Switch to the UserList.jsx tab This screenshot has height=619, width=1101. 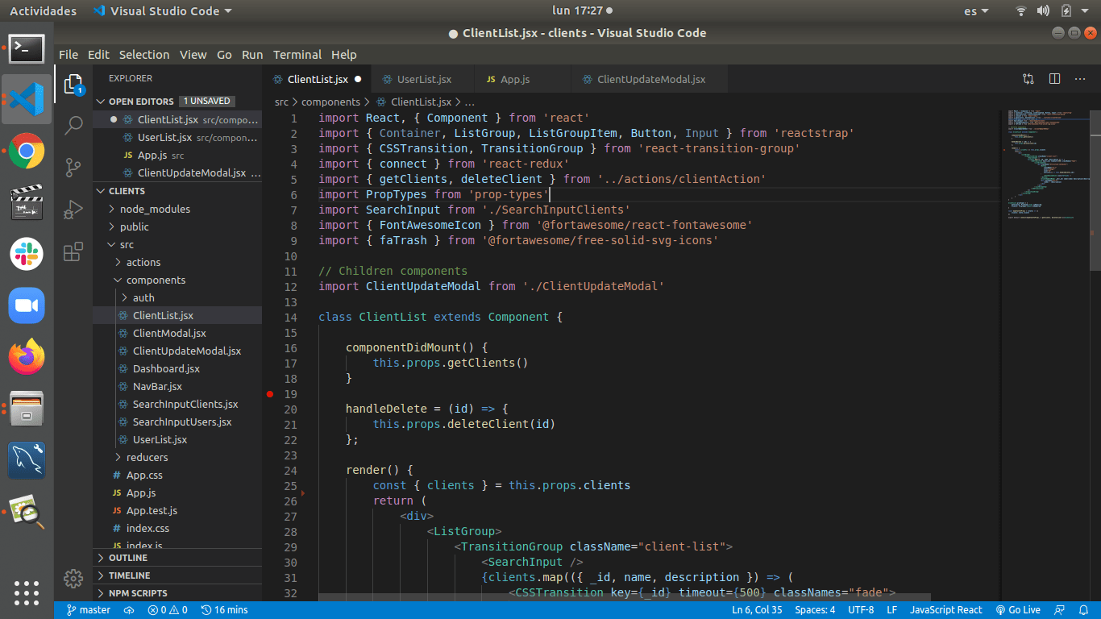[x=424, y=80]
